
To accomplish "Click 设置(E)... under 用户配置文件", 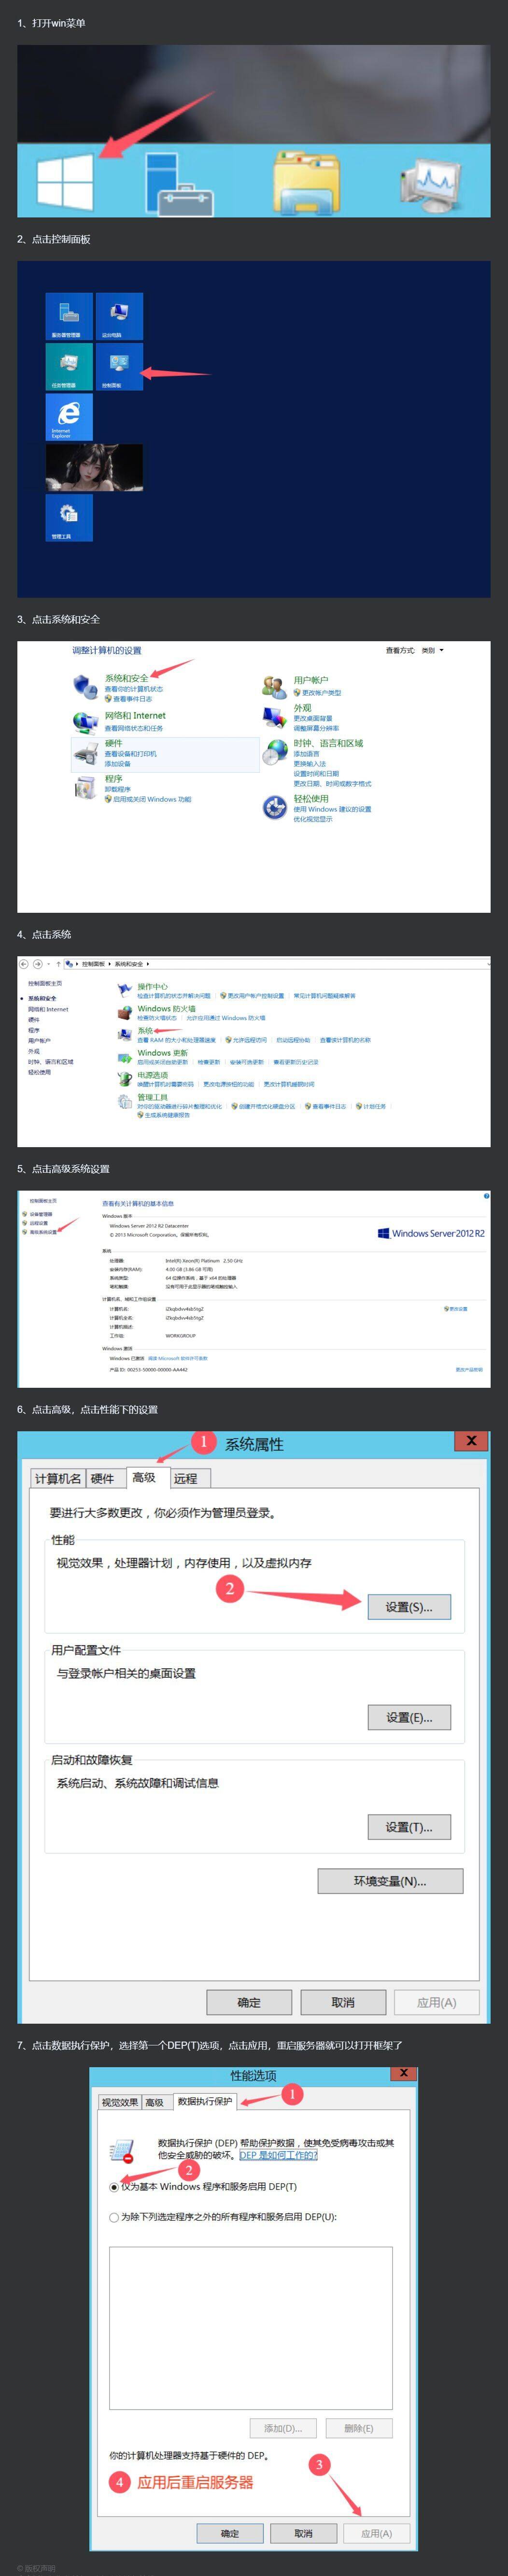I will [409, 1717].
